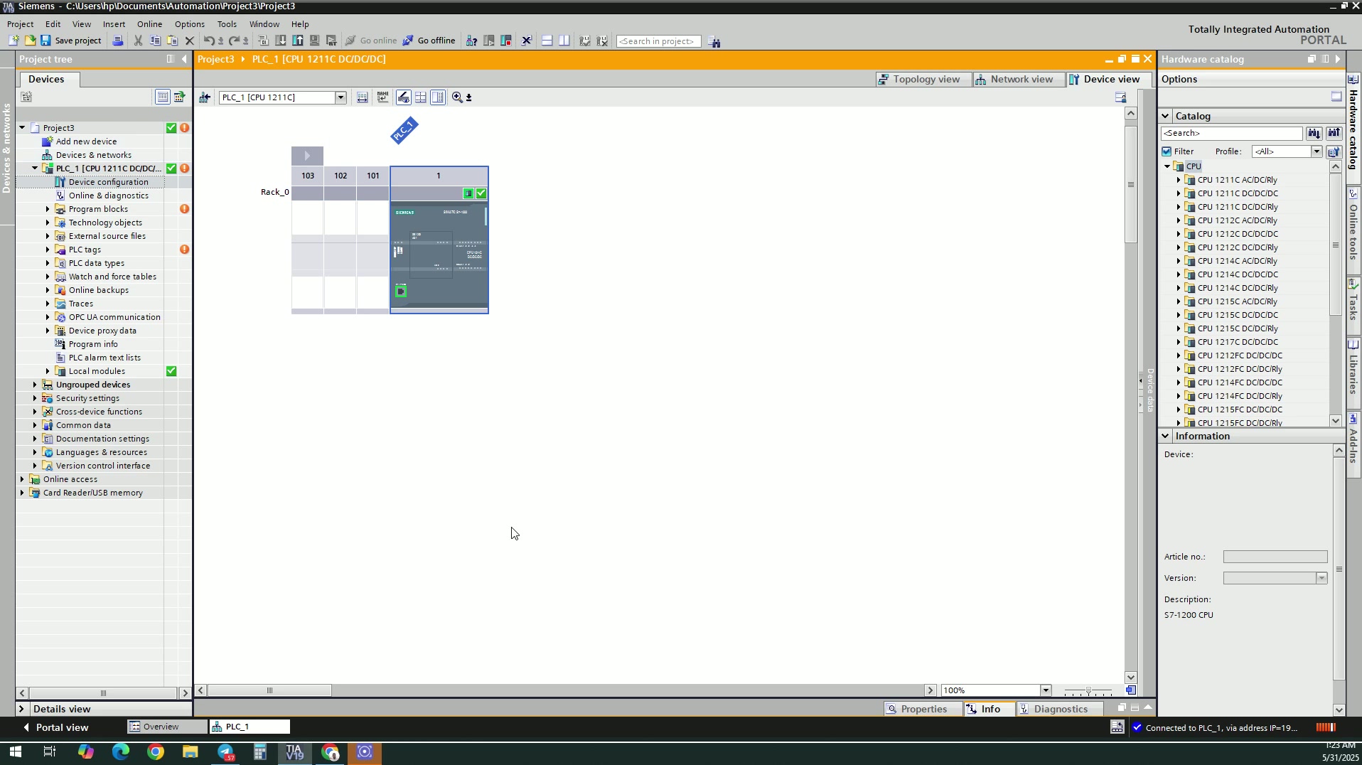The width and height of the screenshot is (1362, 765).
Task: Click the Print icon in the toolbar
Action: point(118,41)
